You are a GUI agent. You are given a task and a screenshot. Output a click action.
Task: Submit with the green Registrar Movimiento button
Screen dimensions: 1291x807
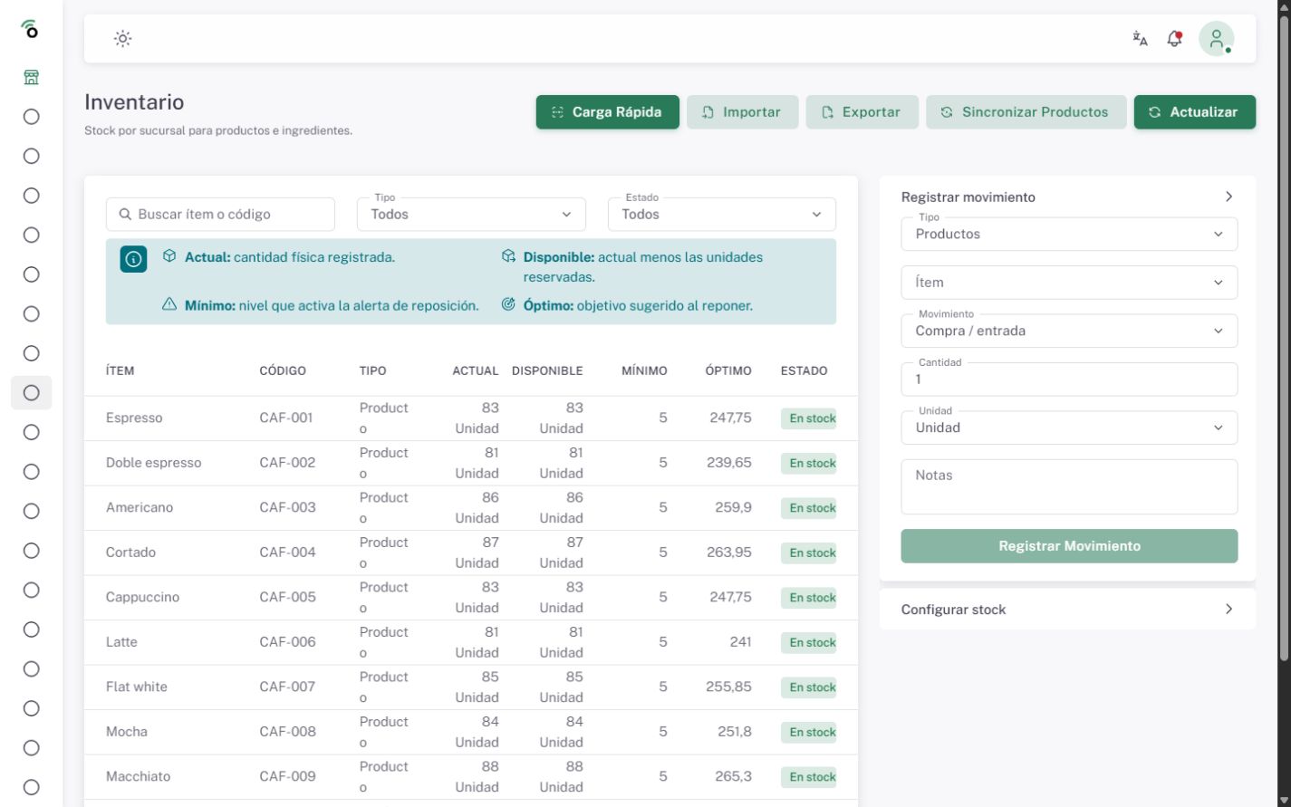coord(1069,546)
